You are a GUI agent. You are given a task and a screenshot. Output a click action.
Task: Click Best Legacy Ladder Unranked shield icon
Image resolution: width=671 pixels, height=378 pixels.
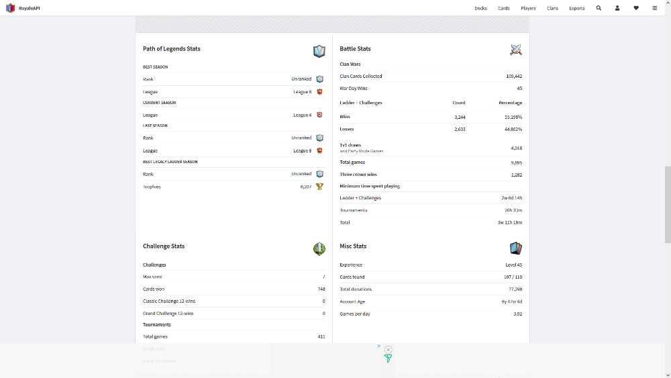point(319,174)
